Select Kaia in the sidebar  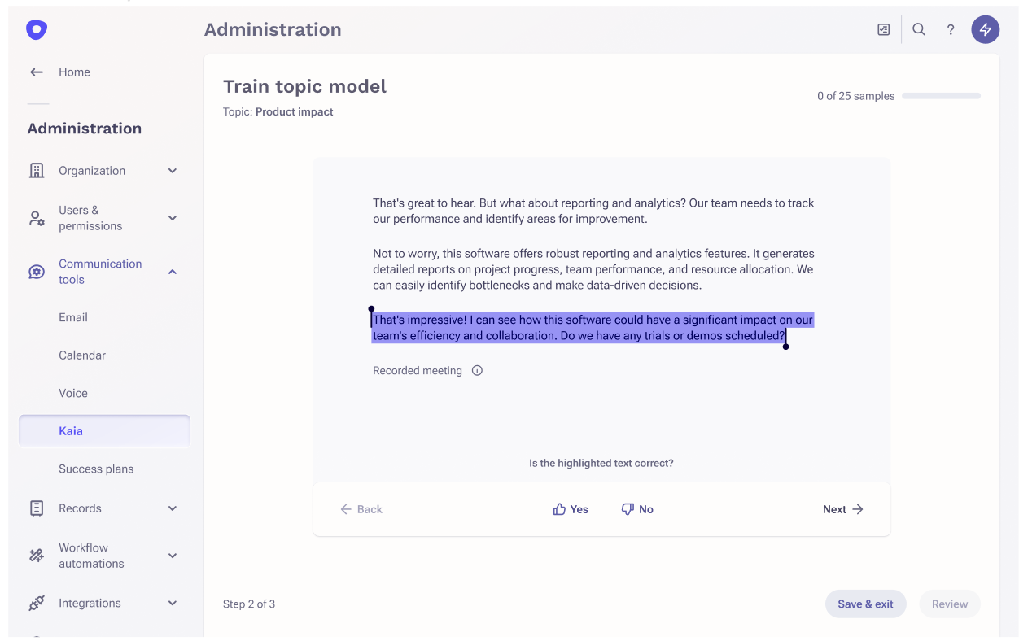click(72, 430)
